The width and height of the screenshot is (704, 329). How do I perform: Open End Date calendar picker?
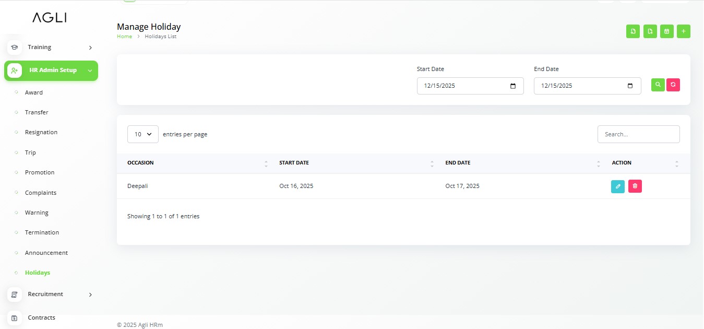(x=630, y=86)
